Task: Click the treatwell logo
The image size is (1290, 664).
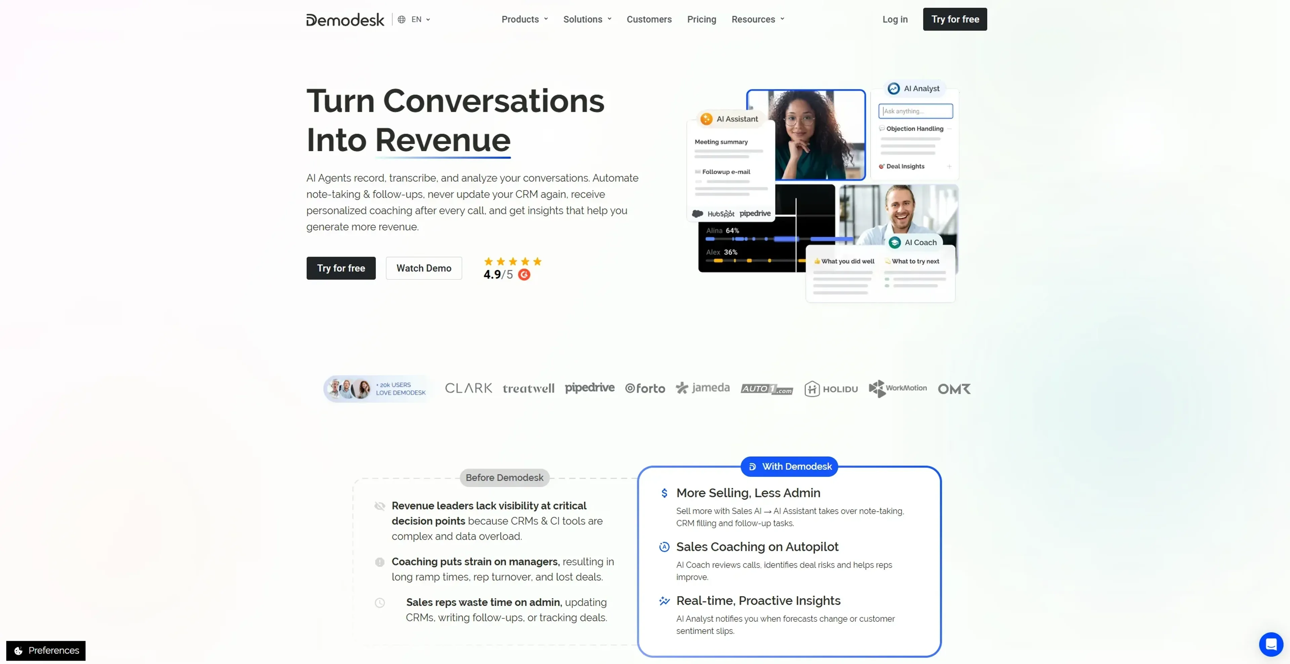Action: (x=528, y=389)
